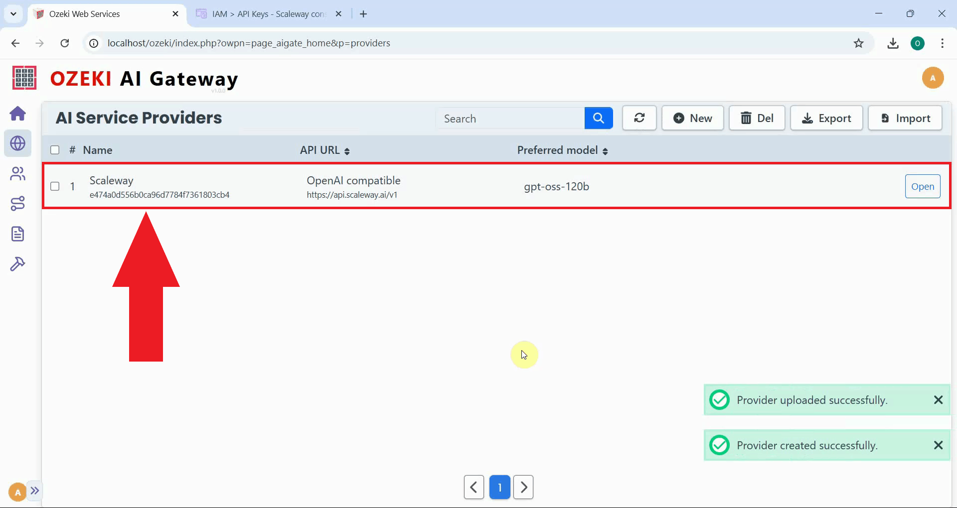The height and width of the screenshot is (508, 957).
Task: Click the search magnifier button
Action: click(x=599, y=118)
